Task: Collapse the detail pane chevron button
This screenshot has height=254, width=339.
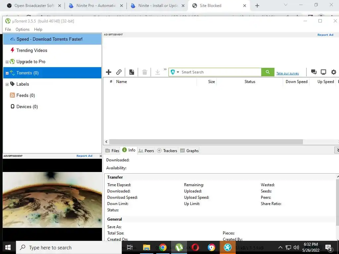Action: 337,150
